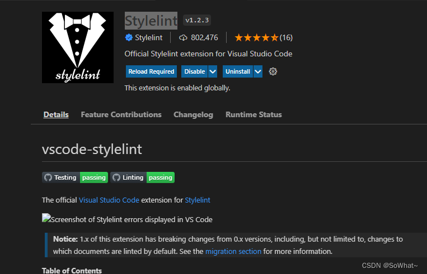Click the five-star rating
The height and width of the screenshot is (274, 427).
[256, 37]
